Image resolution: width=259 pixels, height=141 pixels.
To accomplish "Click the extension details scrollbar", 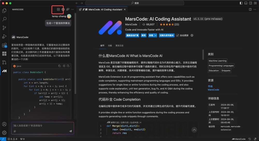I will coord(203,55).
